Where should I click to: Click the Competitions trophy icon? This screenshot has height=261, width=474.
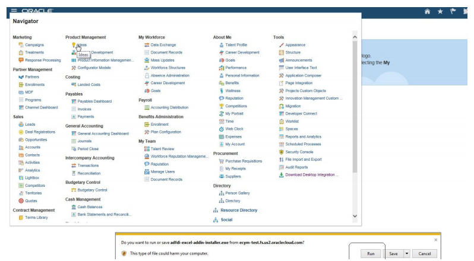point(222,106)
